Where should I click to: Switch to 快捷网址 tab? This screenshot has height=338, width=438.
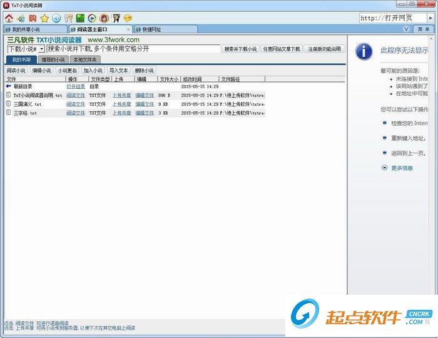pyautogui.click(x=166, y=29)
